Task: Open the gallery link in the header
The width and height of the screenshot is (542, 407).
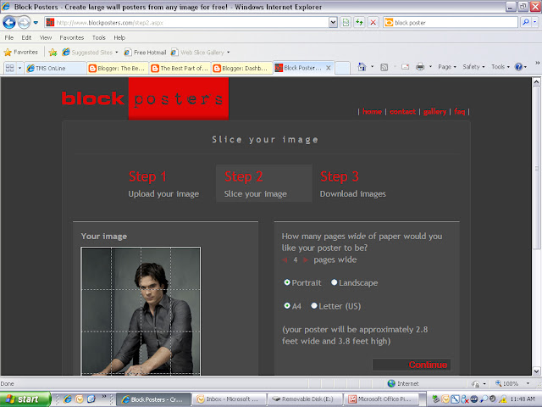Action: tap(434, 111)
